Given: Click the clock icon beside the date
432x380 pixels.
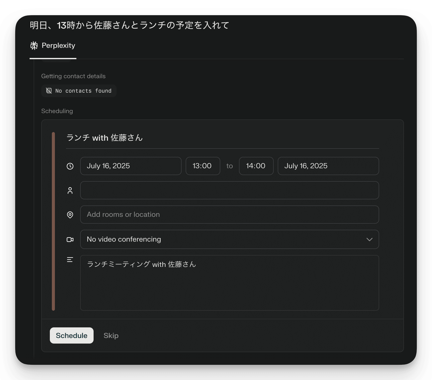Looking at the screenshot, I should pyautogui.click(x=70, y=166).
